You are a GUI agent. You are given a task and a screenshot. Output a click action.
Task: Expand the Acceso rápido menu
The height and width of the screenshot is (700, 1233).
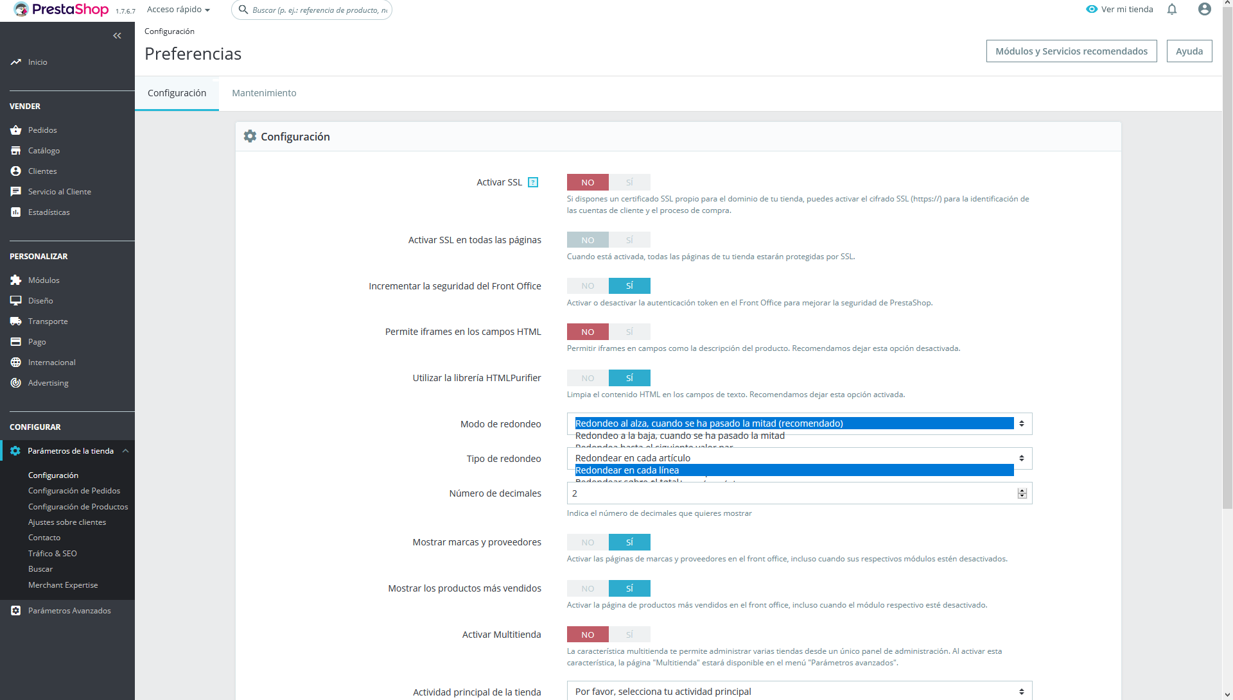tap(179, 10)
